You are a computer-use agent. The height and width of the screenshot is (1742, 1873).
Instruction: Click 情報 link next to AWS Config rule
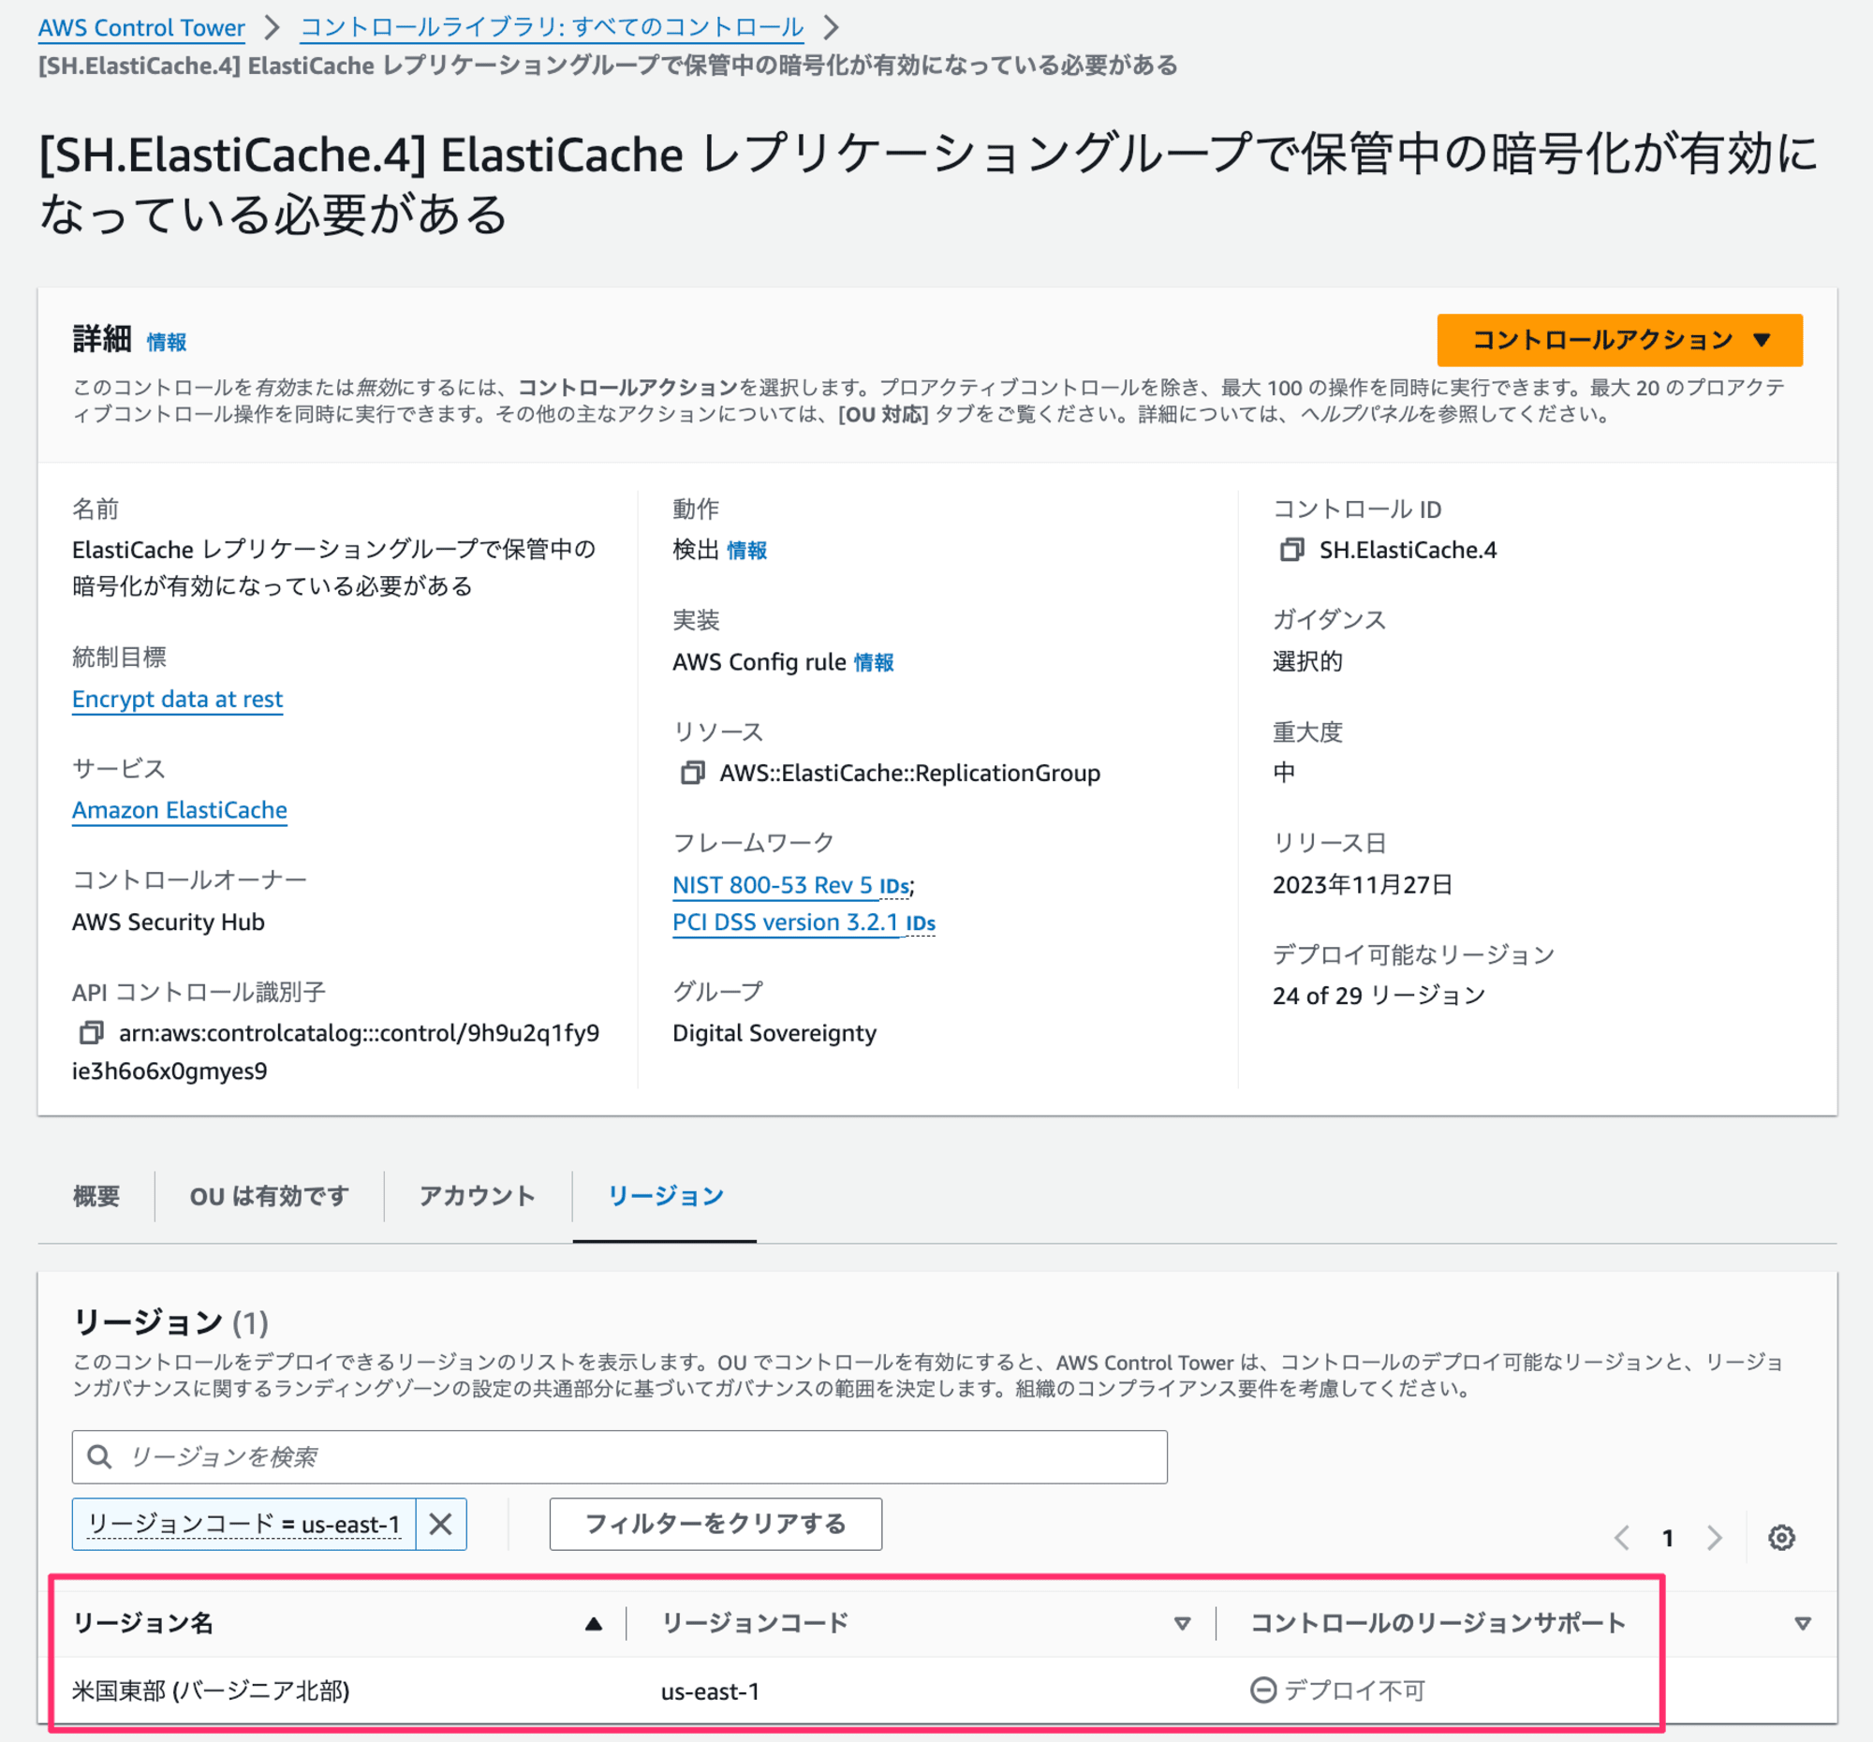click(874, 662)
